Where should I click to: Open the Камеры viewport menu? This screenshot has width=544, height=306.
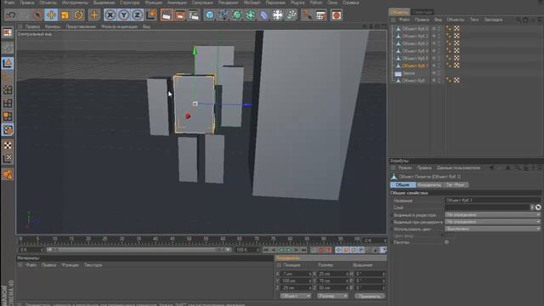click(53, 26)
